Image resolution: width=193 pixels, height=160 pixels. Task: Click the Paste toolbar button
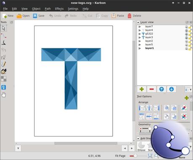click(118, 16)
